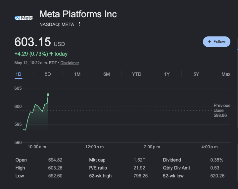Click the Mkt cap label
The height and width of the screenshot is (189, 238).
pyautogui.click(x=97, y=160)
